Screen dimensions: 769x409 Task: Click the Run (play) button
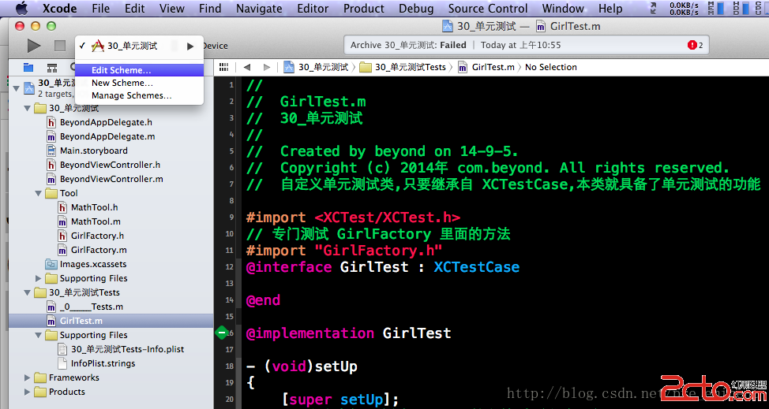click(x=34, y=46)
